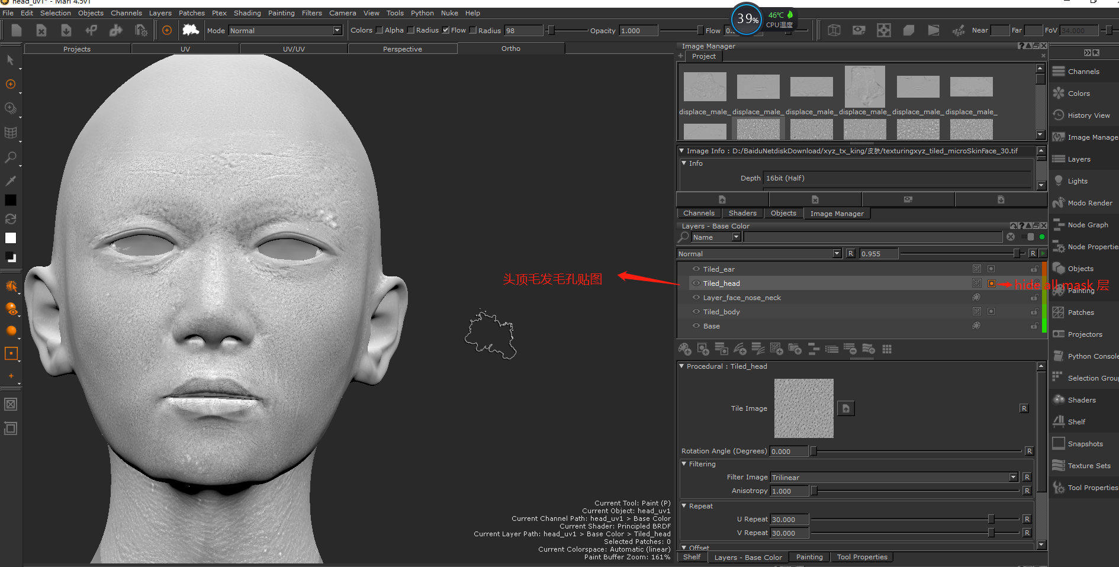Hide the Tiled_ear layer
This screenshot has width=1119, height=567.
point(696,269)
